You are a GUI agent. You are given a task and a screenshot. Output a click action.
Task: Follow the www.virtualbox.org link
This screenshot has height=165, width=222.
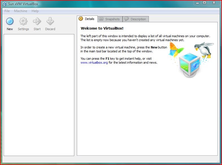94,63
